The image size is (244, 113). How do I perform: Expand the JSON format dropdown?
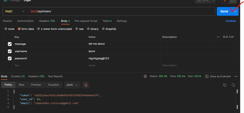tap(72, 85)
